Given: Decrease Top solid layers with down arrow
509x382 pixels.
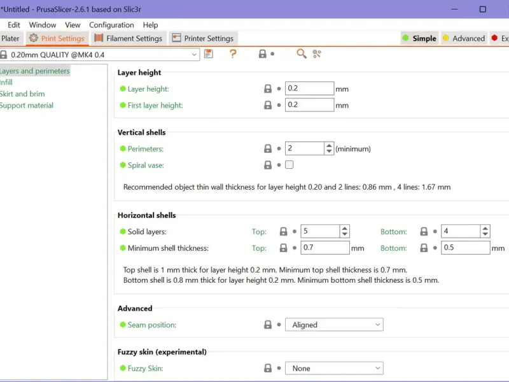Looking at the screenshot, I should [x=345, y=234].
